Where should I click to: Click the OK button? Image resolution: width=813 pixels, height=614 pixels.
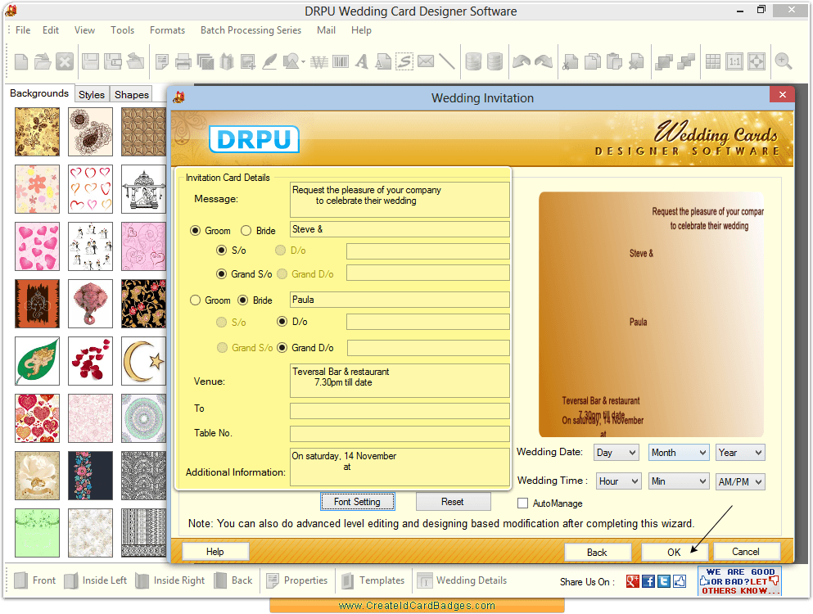click(674, 553)
